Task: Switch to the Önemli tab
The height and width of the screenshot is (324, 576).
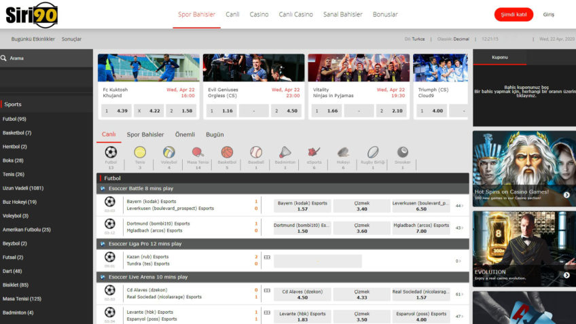Action: click(185, 134)
